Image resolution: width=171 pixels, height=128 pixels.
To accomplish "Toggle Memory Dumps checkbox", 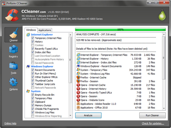I will click(x=33, y=105).
